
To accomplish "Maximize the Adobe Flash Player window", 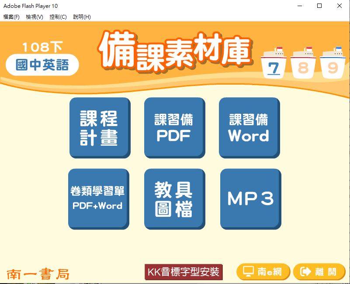I will 319,6.
